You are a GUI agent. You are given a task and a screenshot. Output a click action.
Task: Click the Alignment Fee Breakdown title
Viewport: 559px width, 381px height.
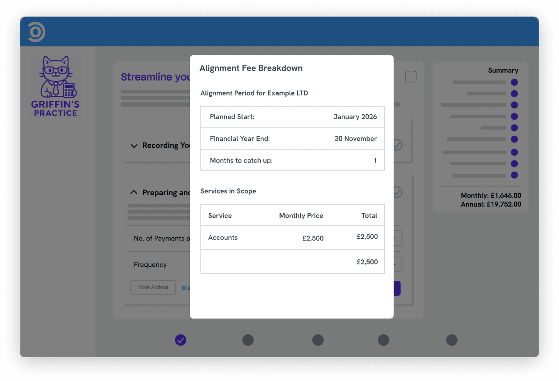(251, 68)
